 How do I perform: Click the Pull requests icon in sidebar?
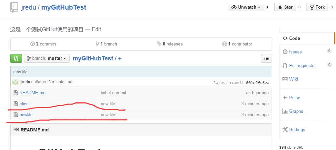point(285,66)
